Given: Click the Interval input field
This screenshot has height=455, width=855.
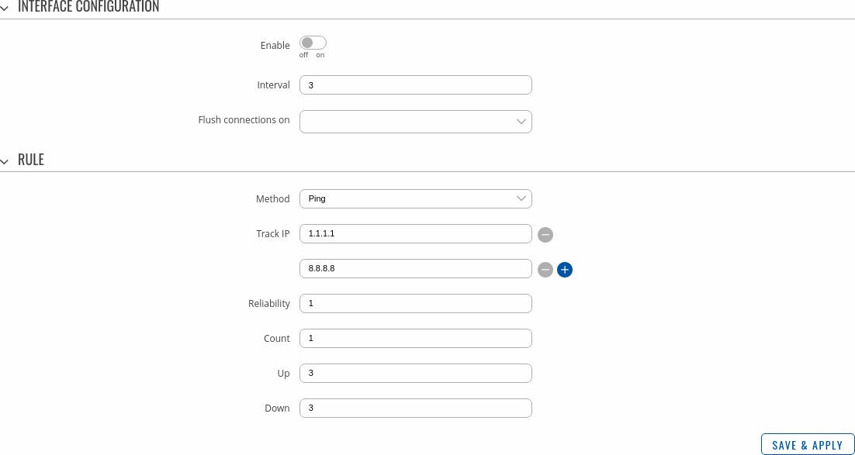Looking at the screenshot, I should click(x=415, y=85).
